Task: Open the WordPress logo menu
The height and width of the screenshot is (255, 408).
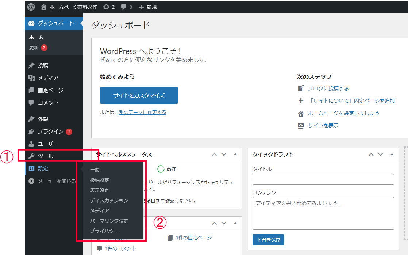Action: click(x=31, y=7)
